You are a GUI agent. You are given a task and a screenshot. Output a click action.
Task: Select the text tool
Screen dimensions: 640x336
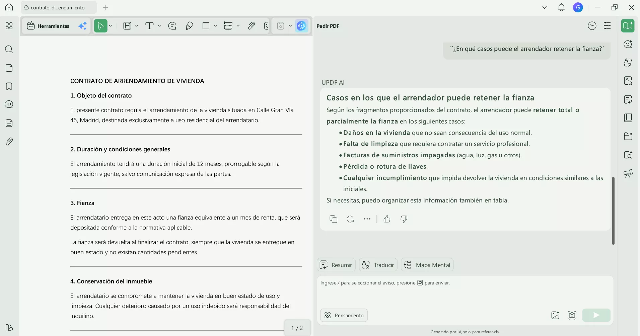pos(149,26)
